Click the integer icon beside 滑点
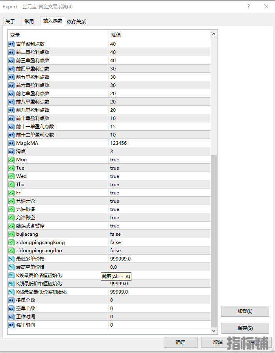275x353 pixels. pos(11,151)
